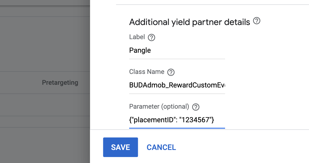The height and width of the screenshot is (163, 309).
Task: Click the Additional yield partner details heading
Action: point(190,22)
